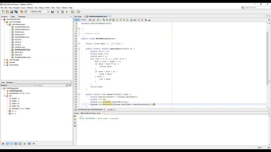Click the Redo toolbar icon
Image resolution: width=271 pixels, height=152 pixels.
pos(26,12)
